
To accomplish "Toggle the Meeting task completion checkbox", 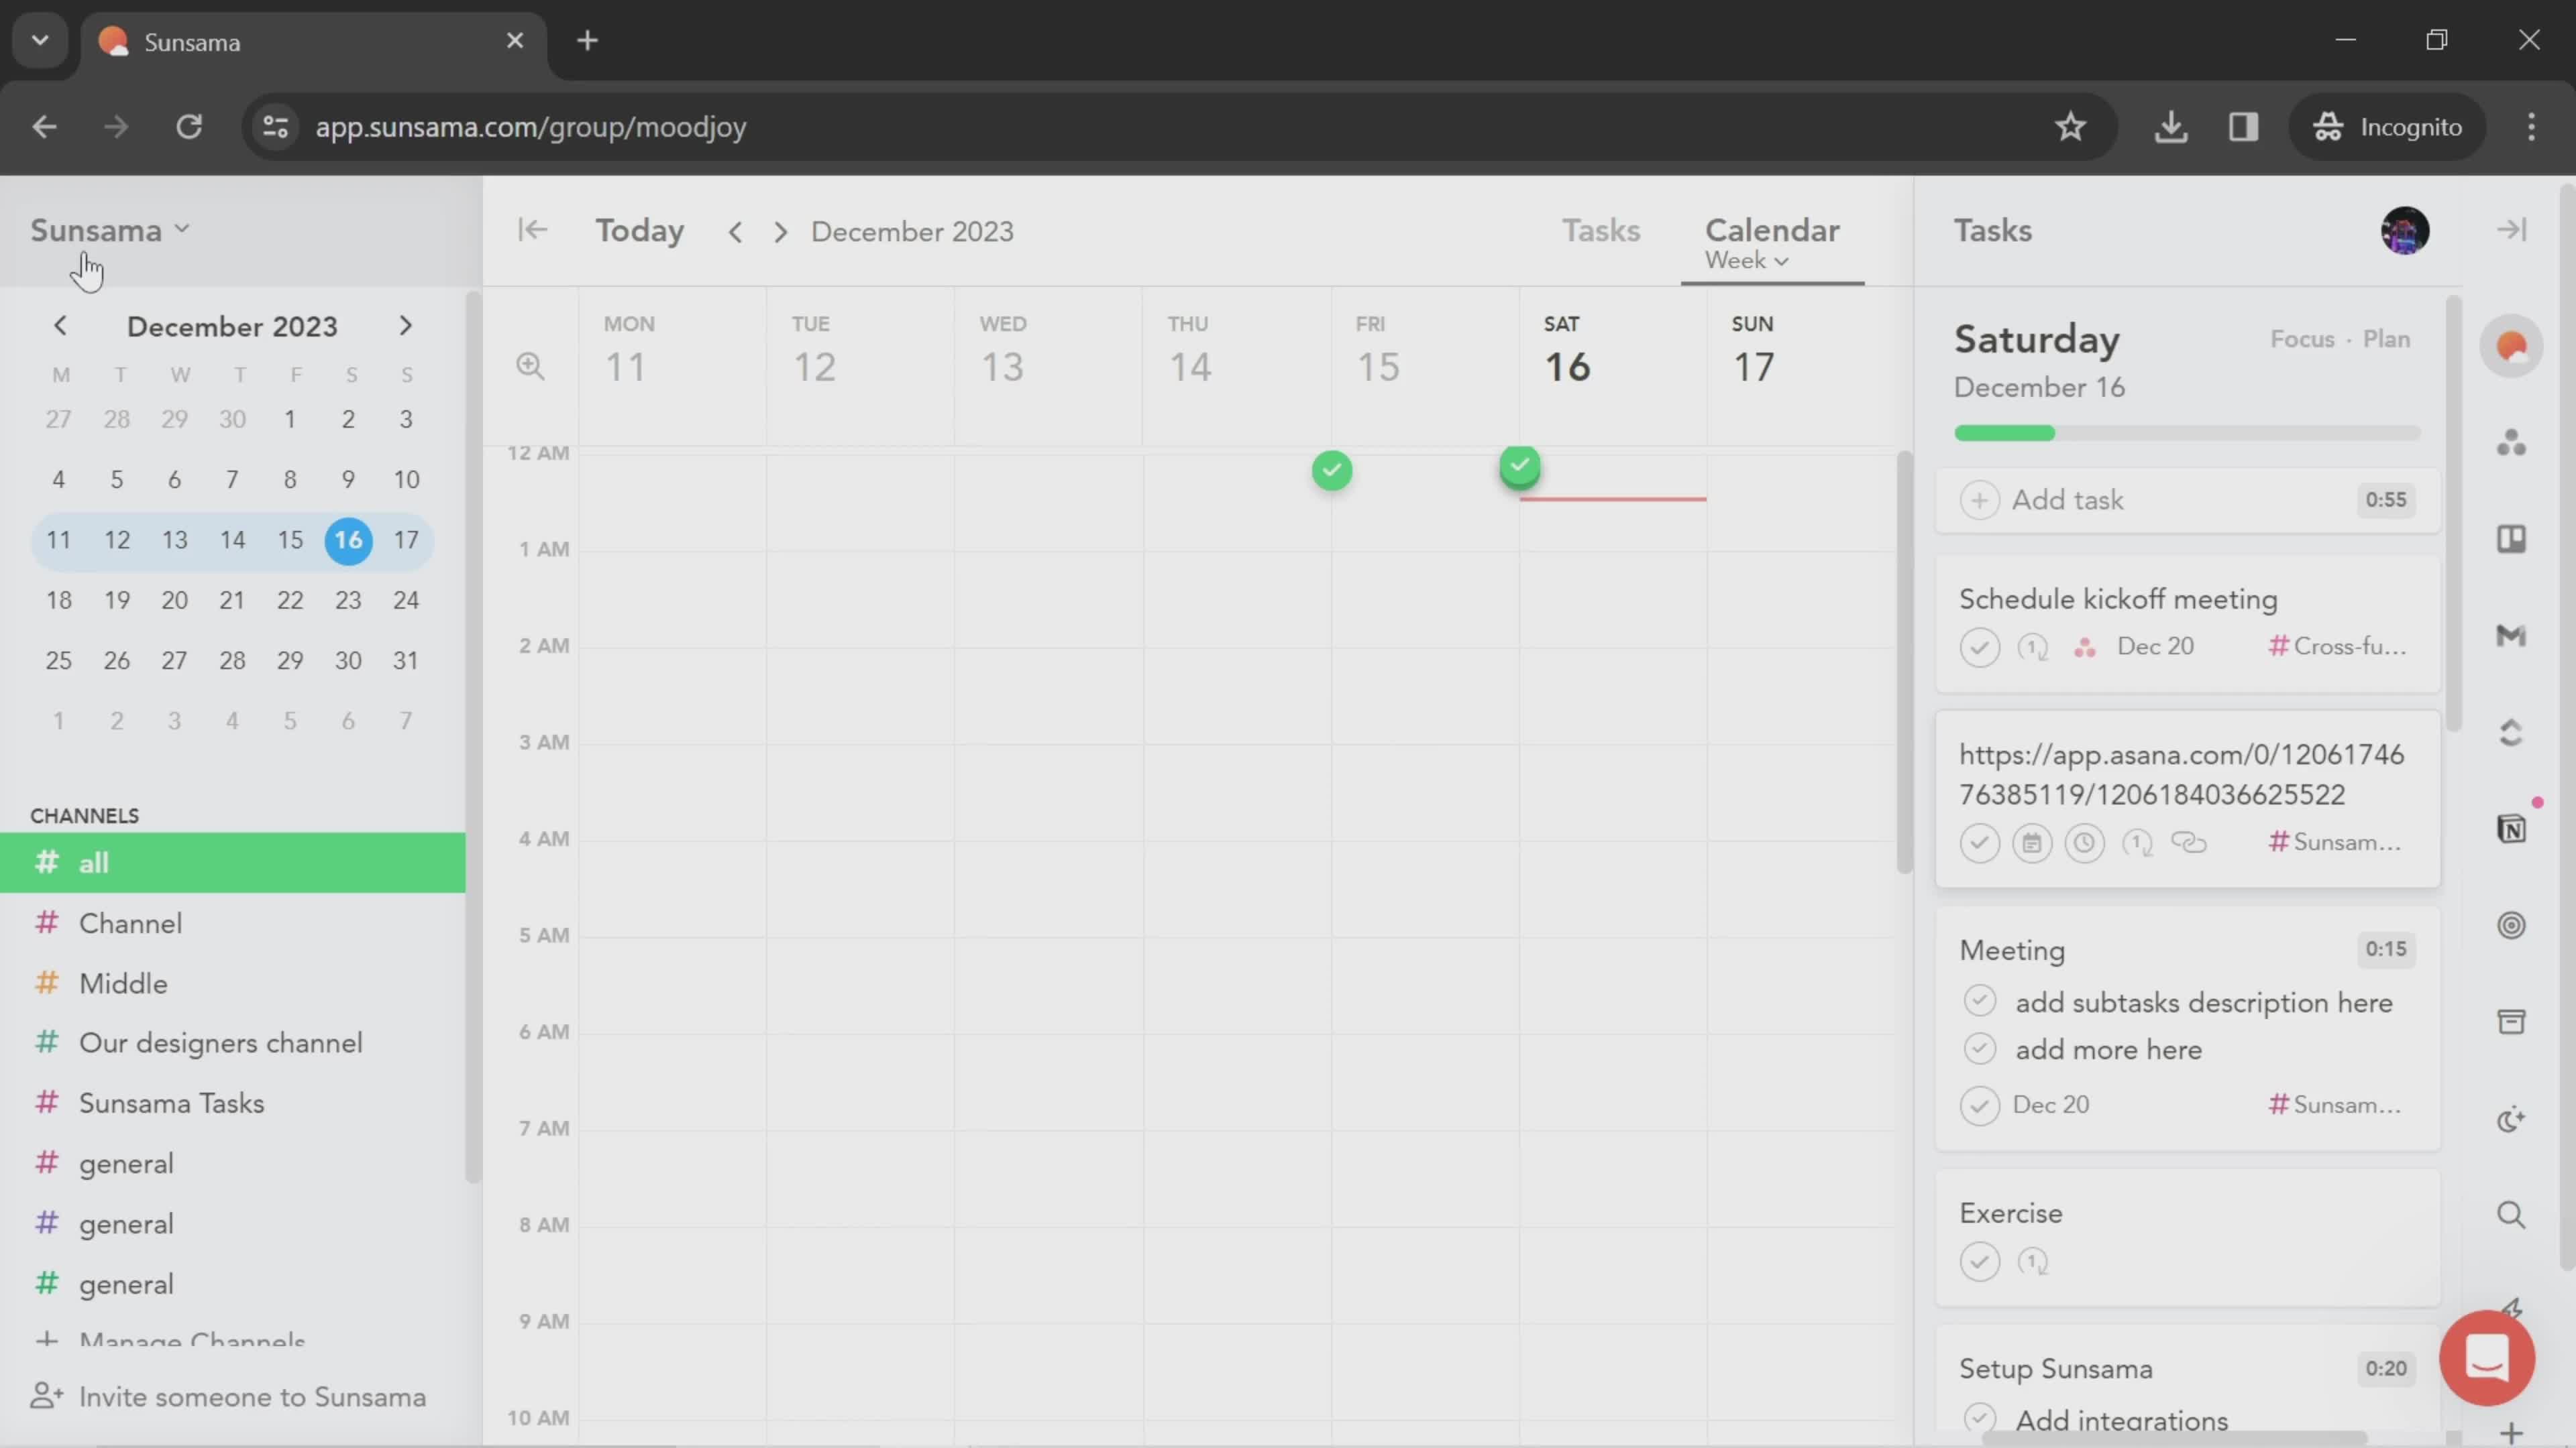I will (1980, 1103).
